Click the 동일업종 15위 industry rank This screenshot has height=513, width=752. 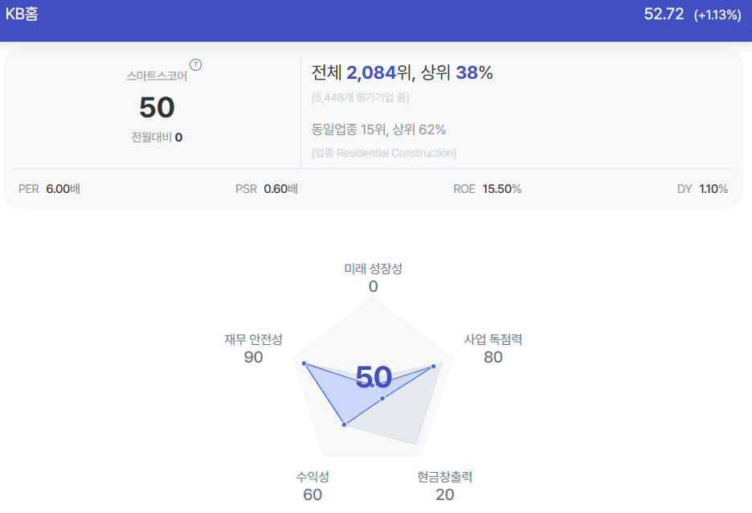(349, 129)
